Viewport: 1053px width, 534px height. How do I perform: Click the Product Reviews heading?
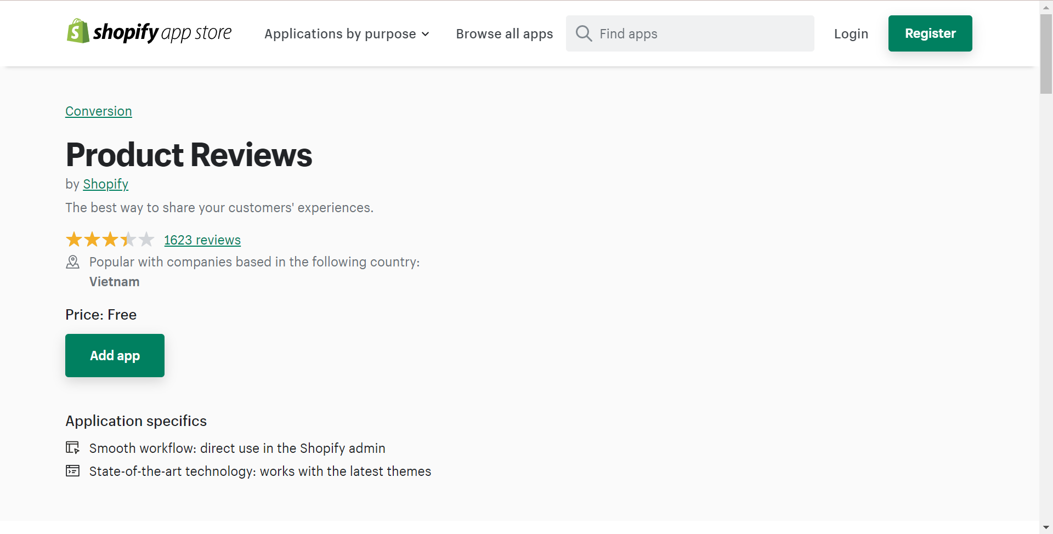coord(189,155)
